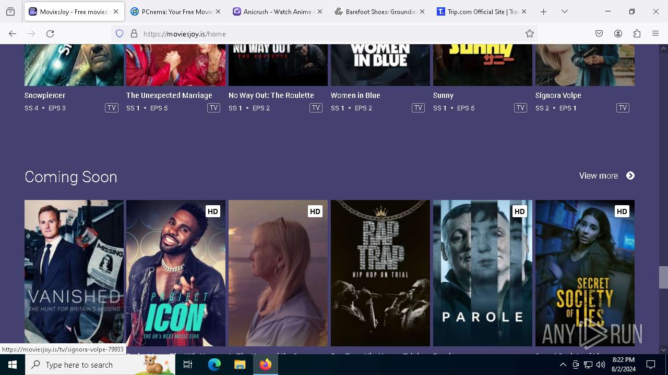The image size is (668, 375).
Task: Close the PCnema tab
Action: click(218, 11)
